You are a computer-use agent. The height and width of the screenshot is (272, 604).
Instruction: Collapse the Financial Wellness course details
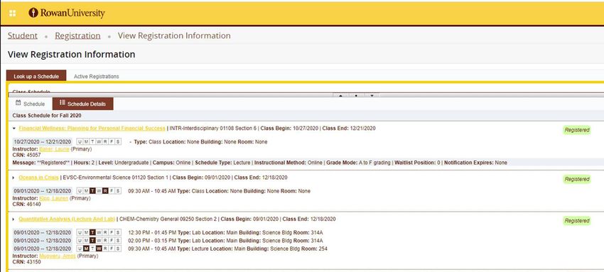[x=14, y=129]
